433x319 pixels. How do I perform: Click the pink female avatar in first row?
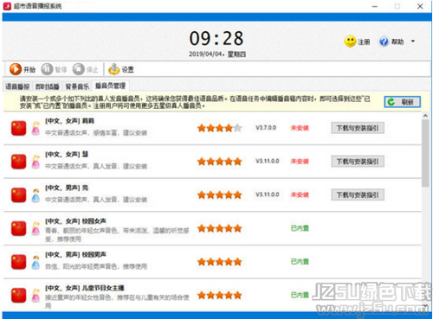point(36,128)
